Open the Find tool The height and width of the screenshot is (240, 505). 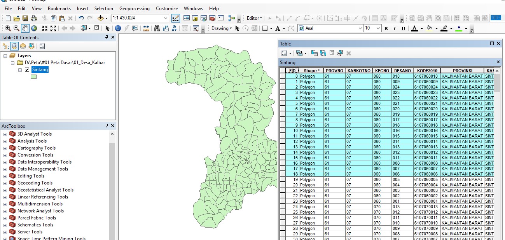point(156,28)
